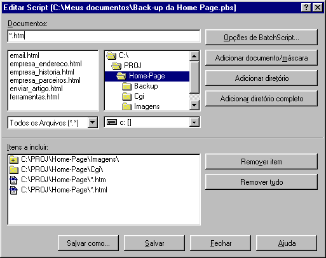
Task: Open Opções de BatchScript settings
Action: click(x=261, y=38)
